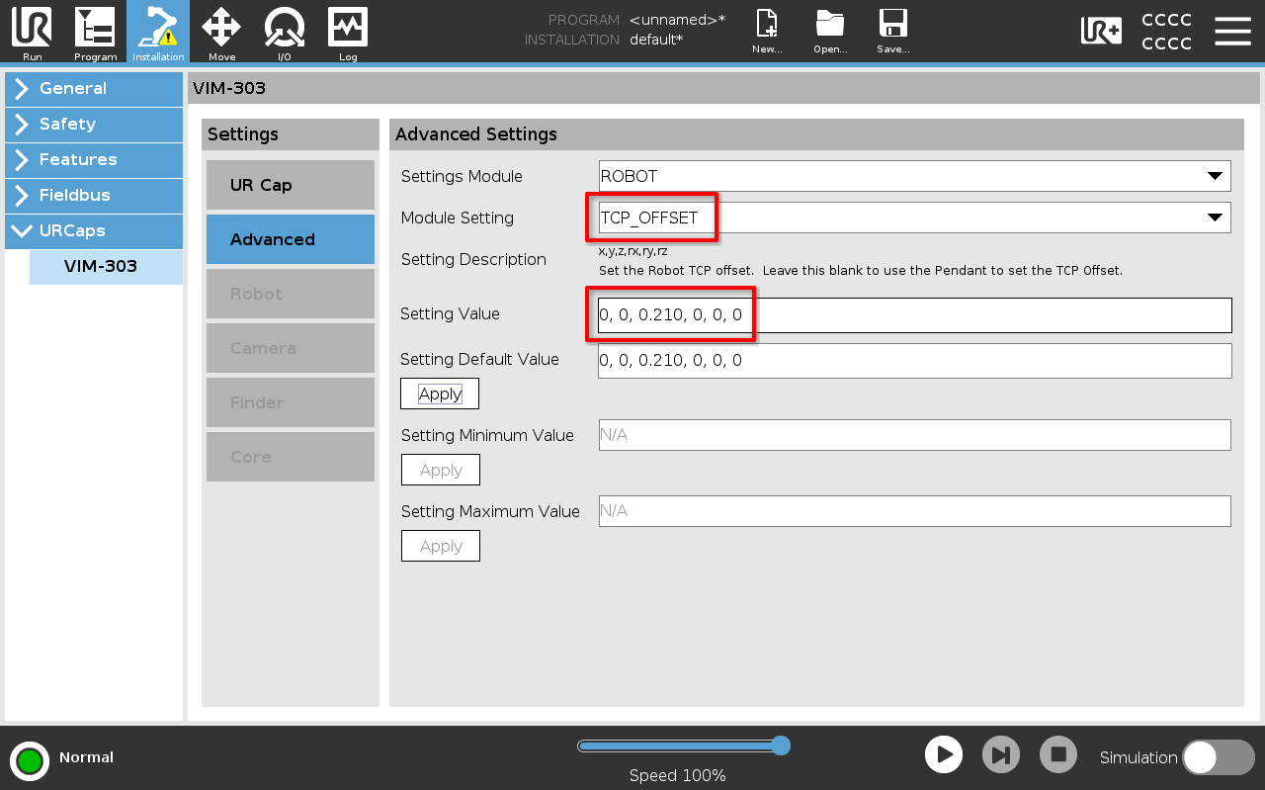This screenshot has width=1265, height=790.
Task: Click the Setting Maximum Value field
Action: coord(915,511)
